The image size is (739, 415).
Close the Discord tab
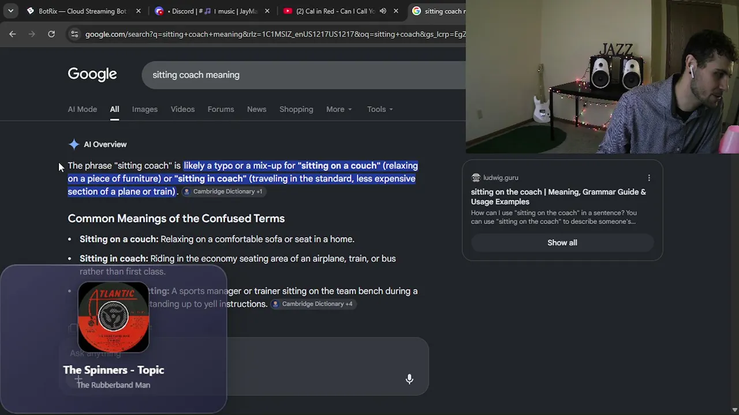pyautogui.click(x=267, y=11)
